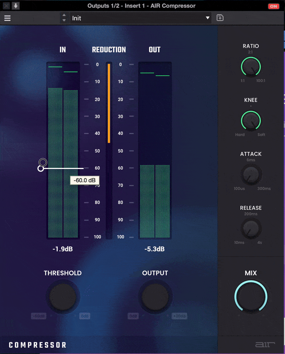The width and height of the screenshot is (285, 354).
Task: Click the RATIO knob
Action: [x=251, y=67]
